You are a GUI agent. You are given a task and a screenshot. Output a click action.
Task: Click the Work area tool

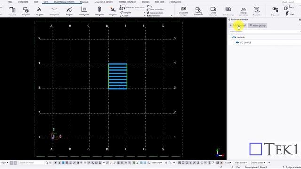coord(55,11)
